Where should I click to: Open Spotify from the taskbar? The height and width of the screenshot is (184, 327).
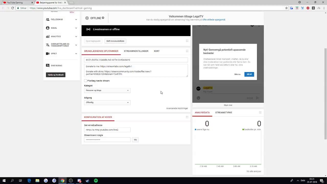pyautogui.click(x=96, y=181)
